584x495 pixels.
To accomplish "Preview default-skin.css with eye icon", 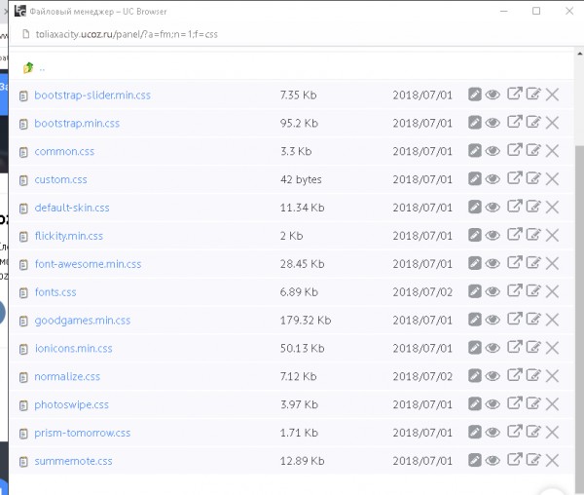I will pyautogui.click(x=493, y=208).
